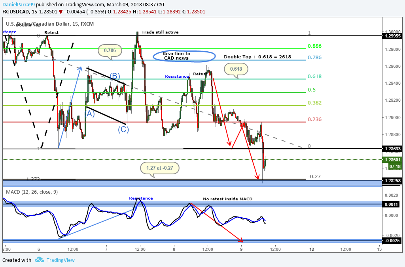Click the '8' date on time axis

tap(174, 249)
